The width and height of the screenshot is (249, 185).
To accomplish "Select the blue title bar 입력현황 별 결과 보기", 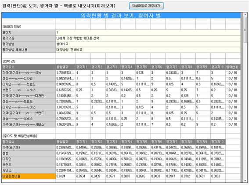I will pos(121,15).
